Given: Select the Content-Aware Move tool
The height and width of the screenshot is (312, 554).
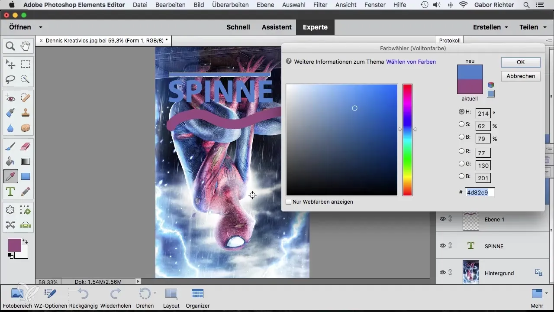Looking at the screenshot, I should [10, 225].
